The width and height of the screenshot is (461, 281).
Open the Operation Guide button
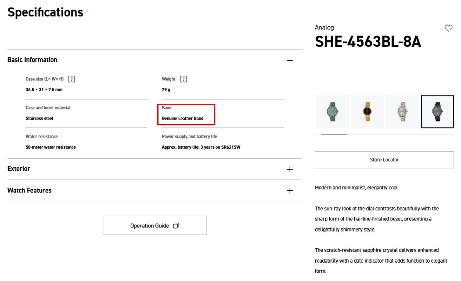(x=155, y=225)
